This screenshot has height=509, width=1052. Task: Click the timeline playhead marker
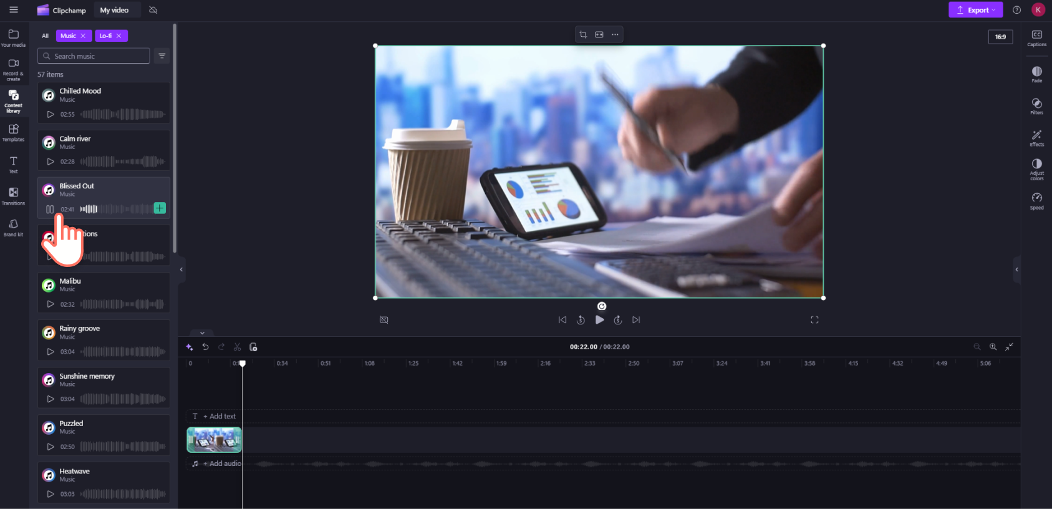[x=243, y=363]
